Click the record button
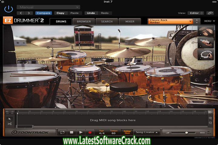The image size is (218, 145). (90, 132)
